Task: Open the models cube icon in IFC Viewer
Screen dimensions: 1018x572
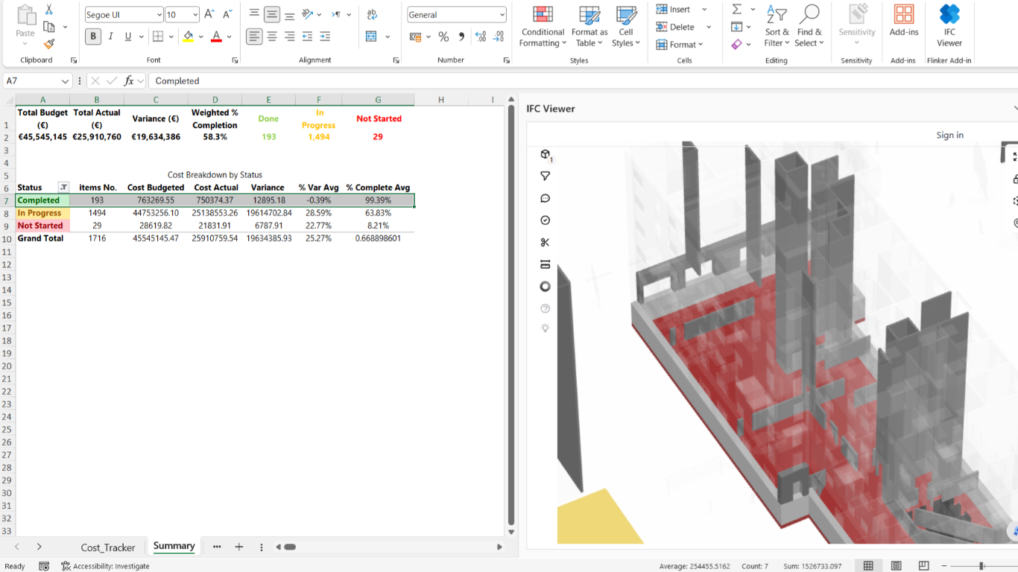Action: 546,154
